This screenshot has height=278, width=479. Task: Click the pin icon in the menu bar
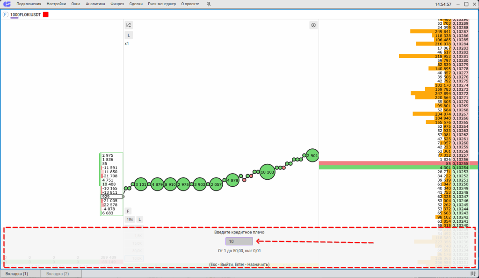(209, 4)
